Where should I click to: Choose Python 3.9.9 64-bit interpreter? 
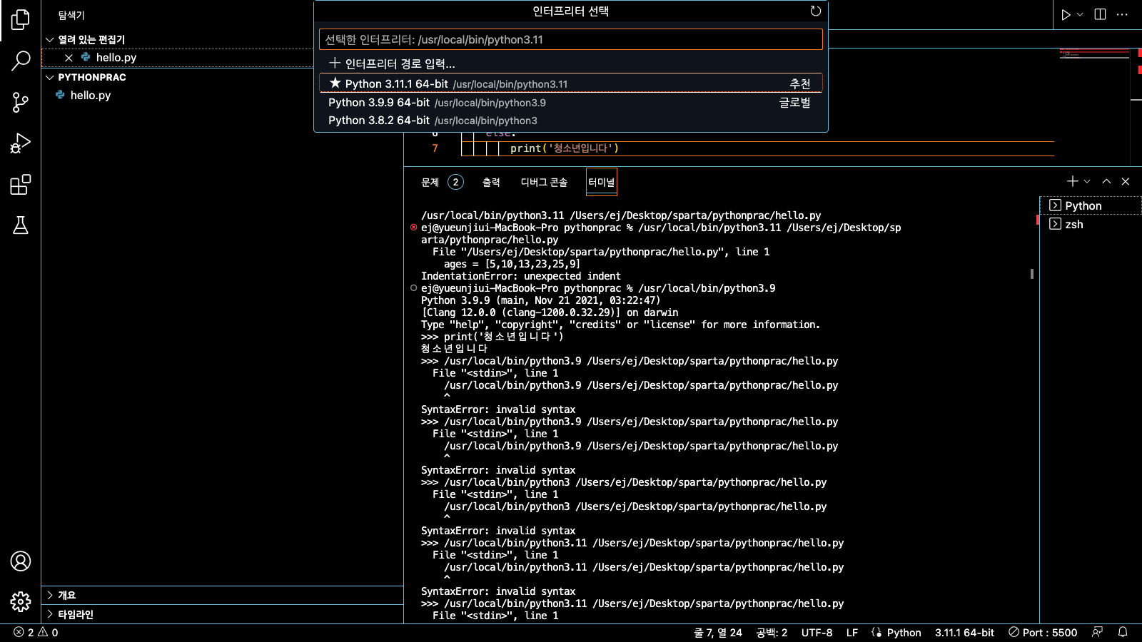click(571, 103)
